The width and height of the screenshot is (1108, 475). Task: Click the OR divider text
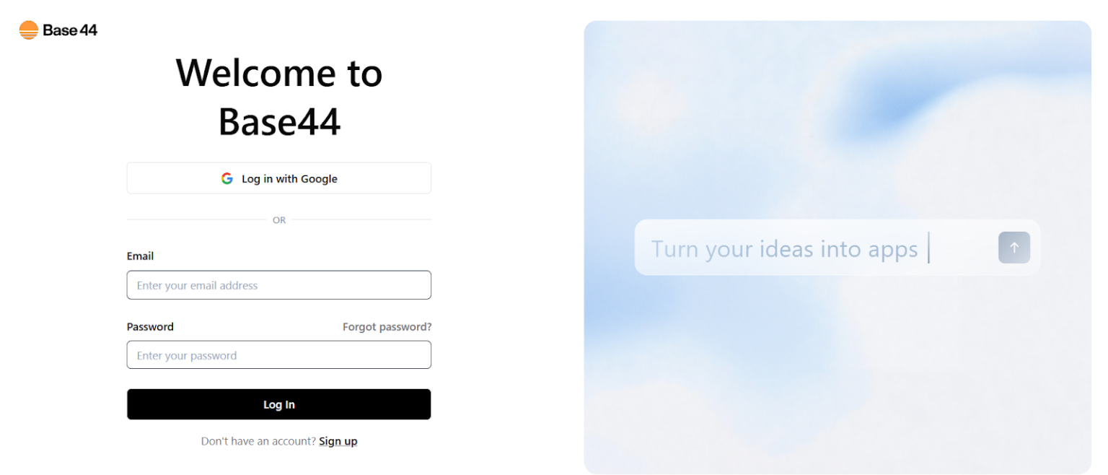point(278,220)
